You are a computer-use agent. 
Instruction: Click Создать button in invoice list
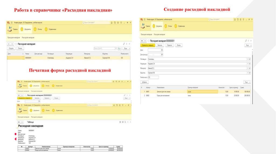(x=11, y=49)
